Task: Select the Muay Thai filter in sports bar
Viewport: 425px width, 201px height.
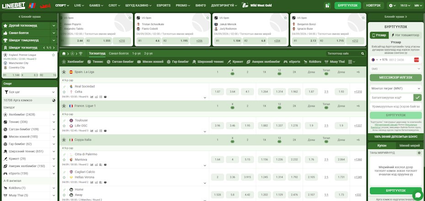Action: coord(335,62)
